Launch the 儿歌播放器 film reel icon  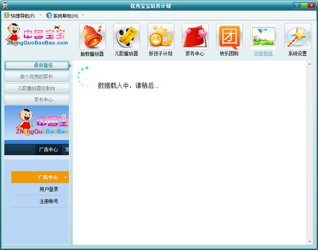click(x=127, y=37)
